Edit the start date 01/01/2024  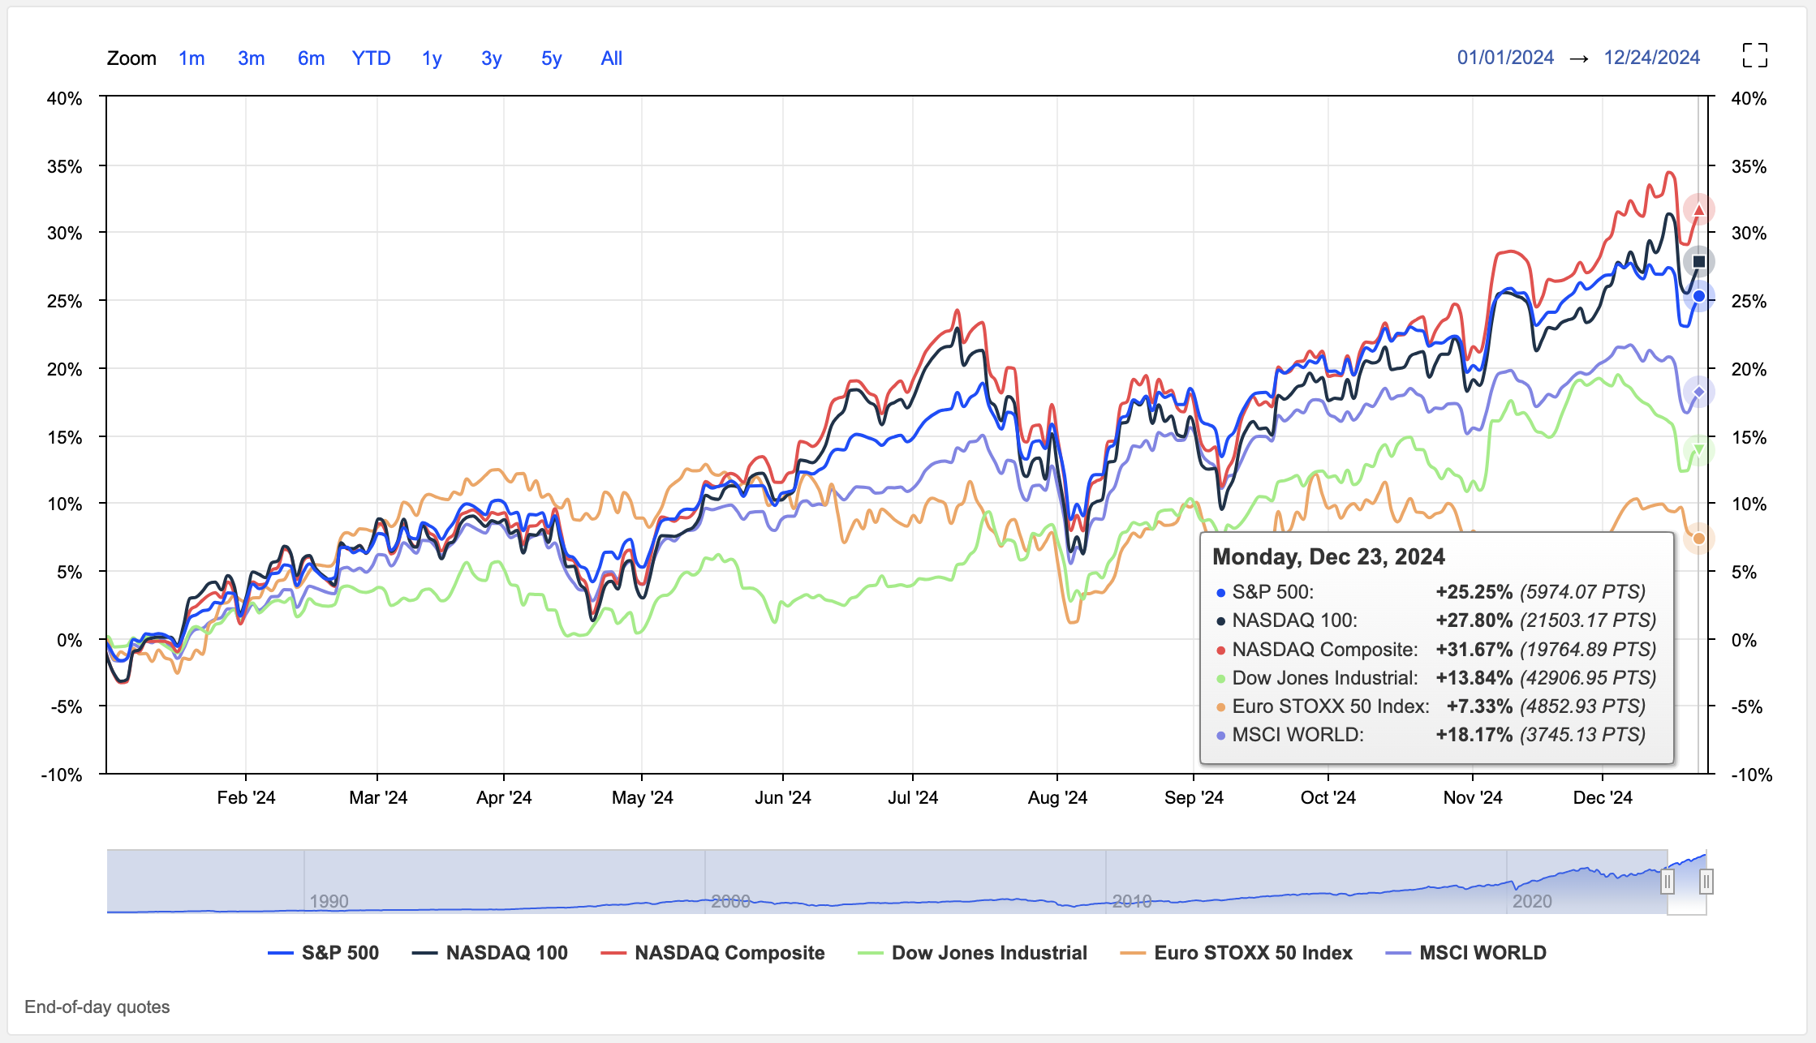[x=1505, y=58]
